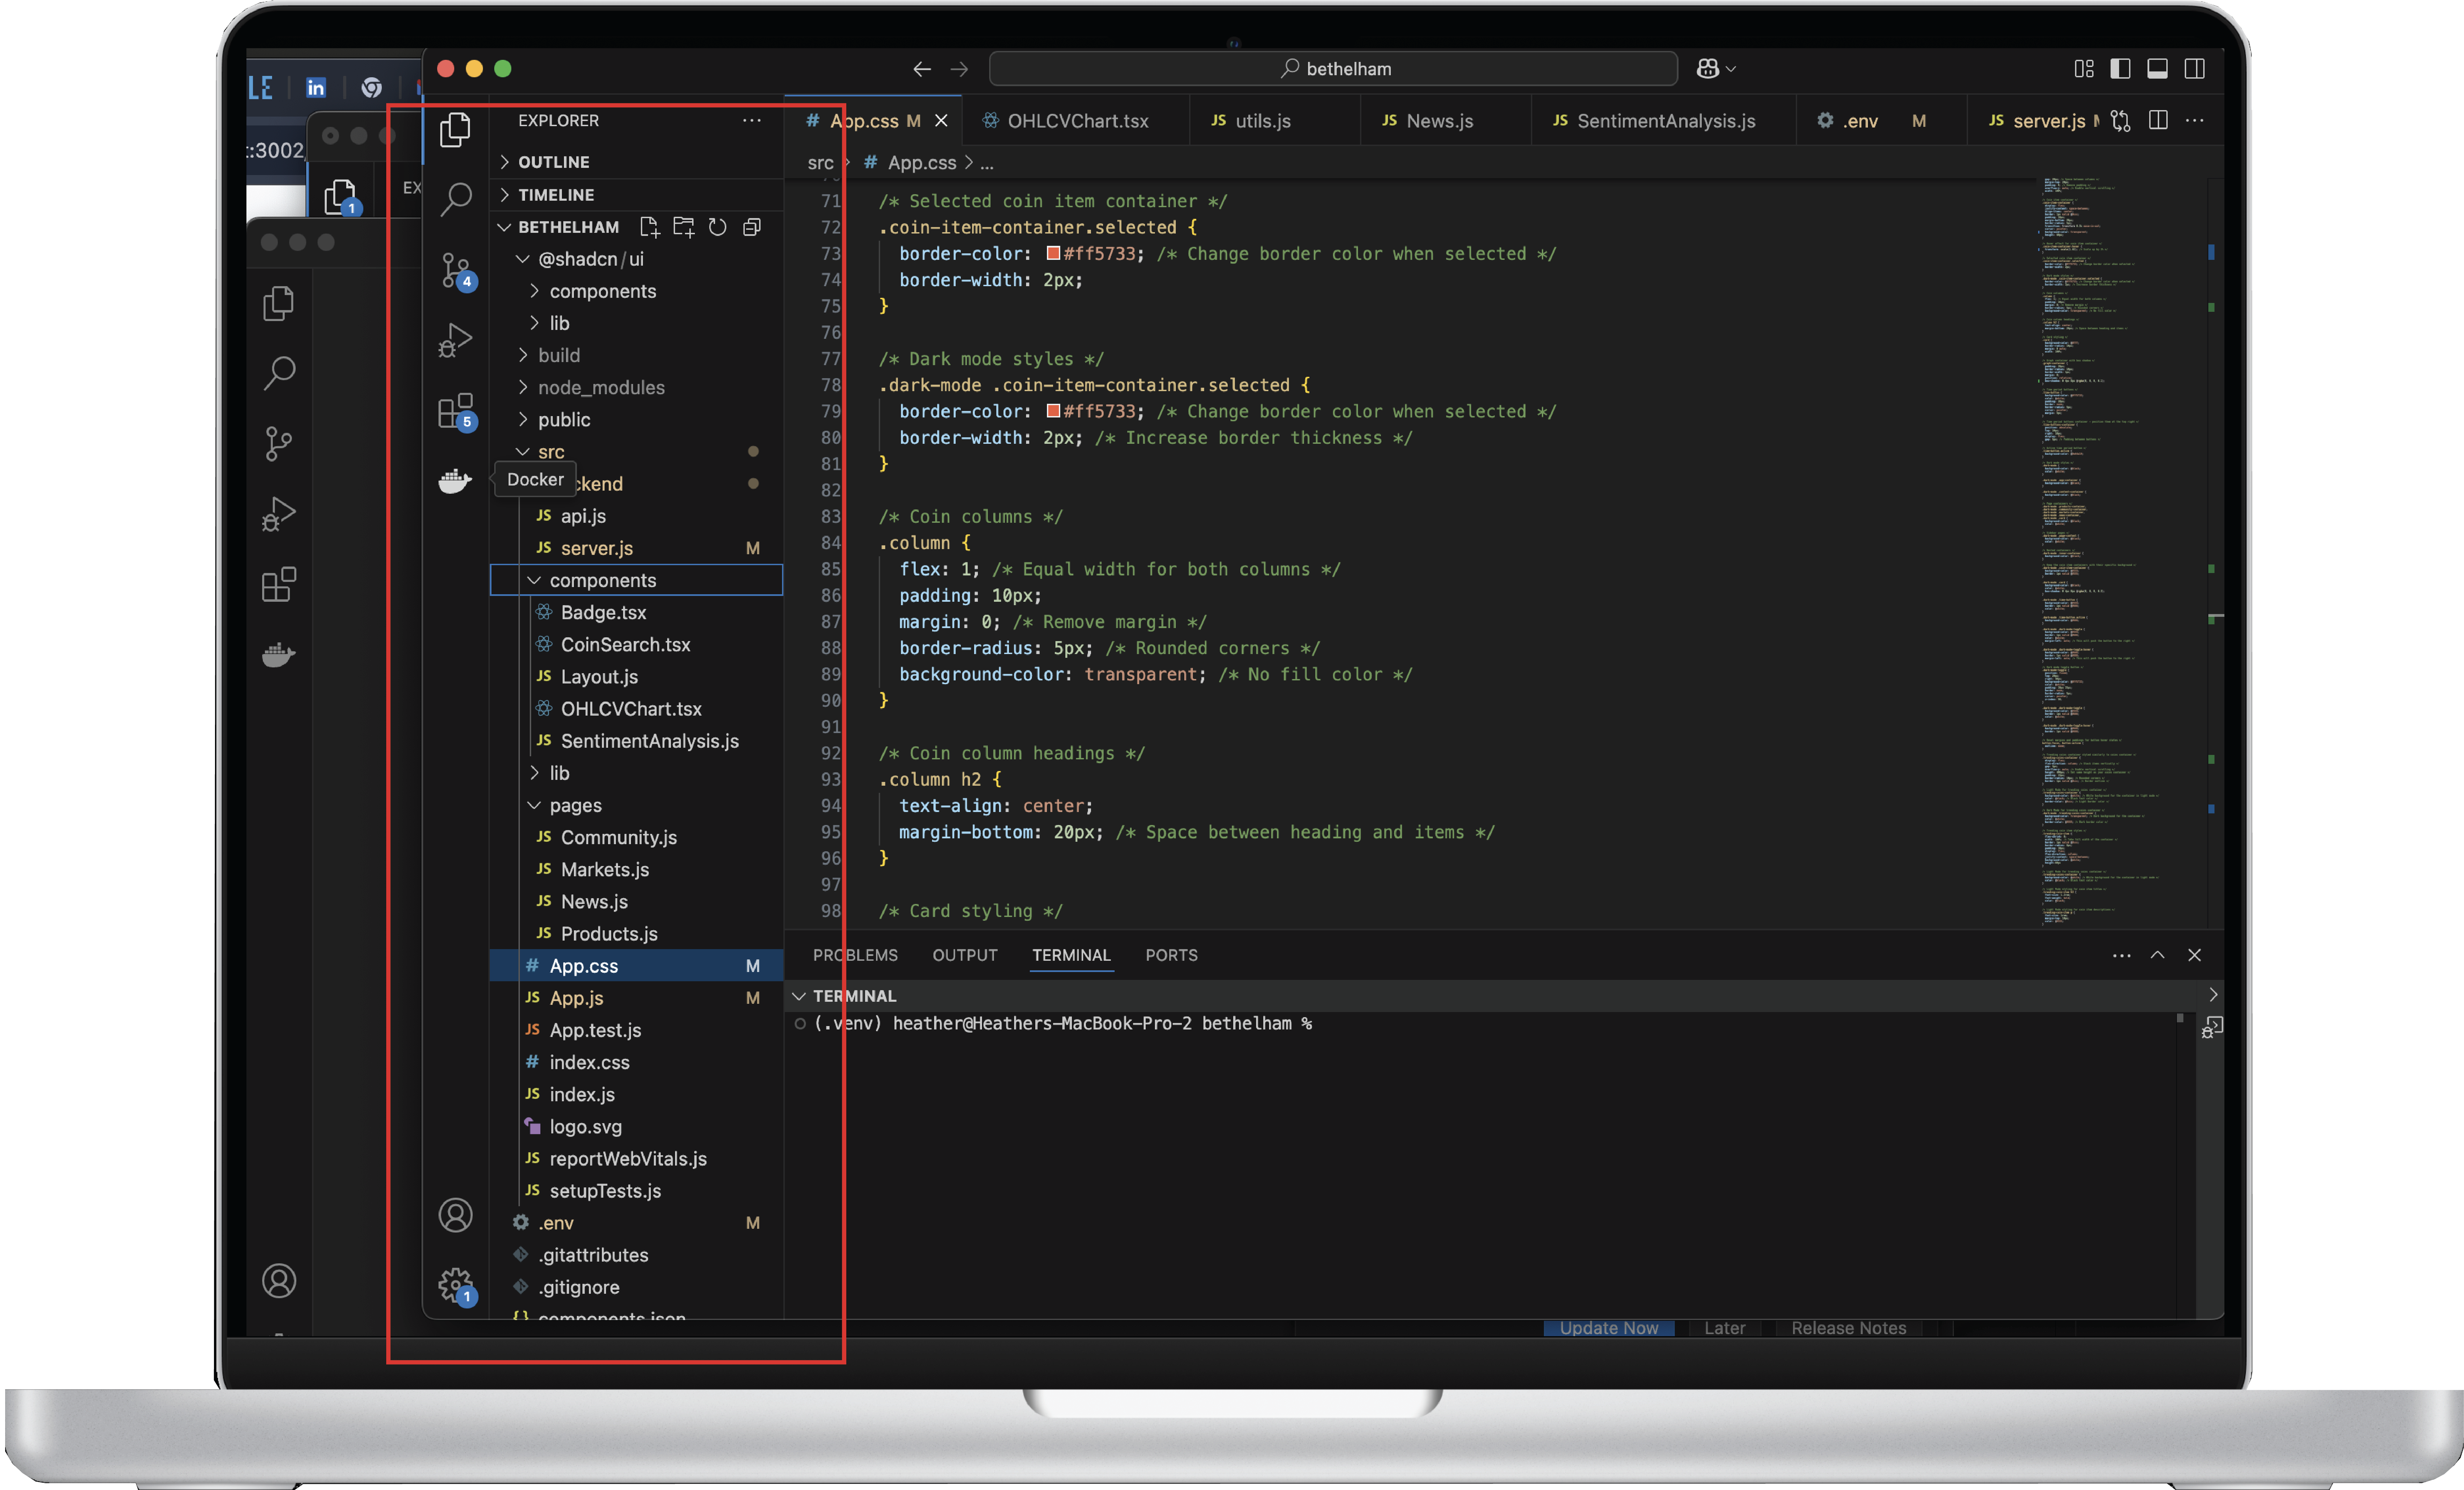Open the Docker view in activity bar

455,481
